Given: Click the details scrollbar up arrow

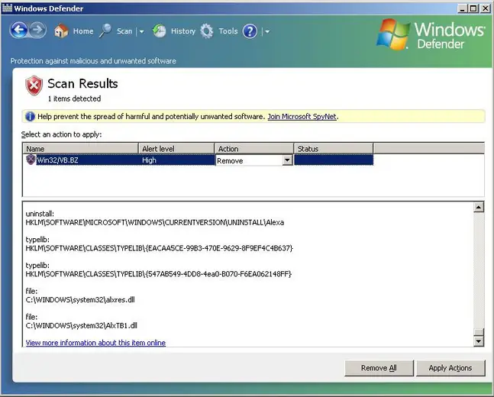Looking at the screenshot, I should tap(479, 208).
